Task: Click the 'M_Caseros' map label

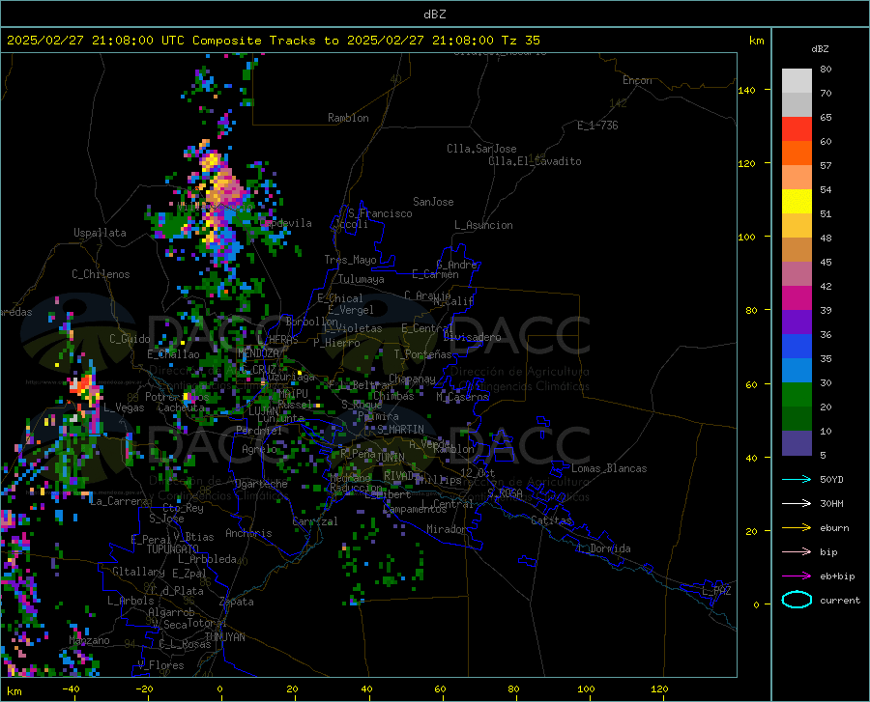Action: point(462,397)
